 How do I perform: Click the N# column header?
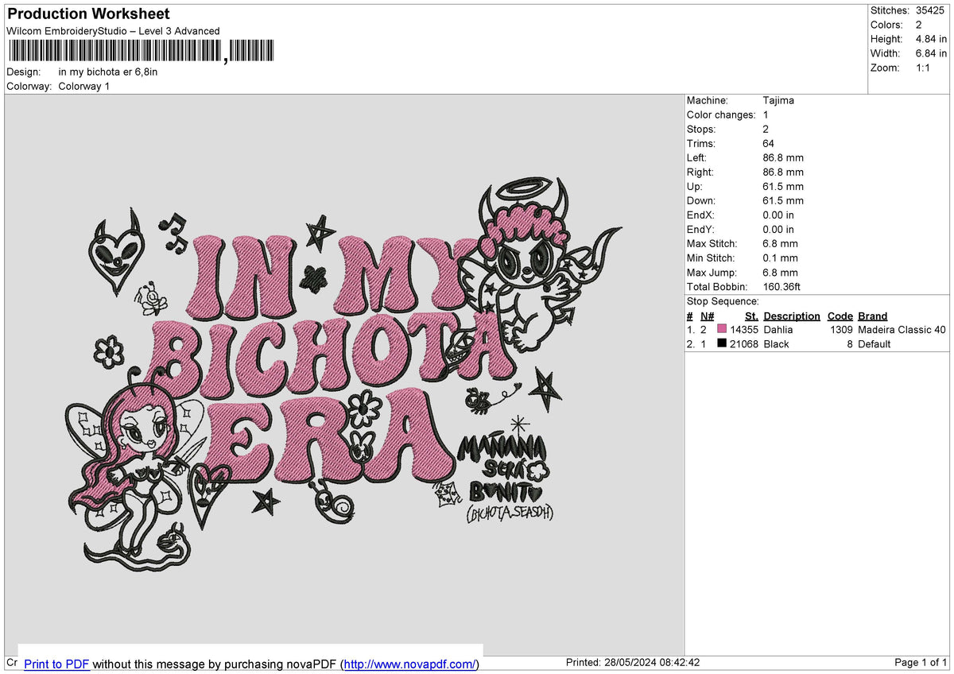coord(708,316)
